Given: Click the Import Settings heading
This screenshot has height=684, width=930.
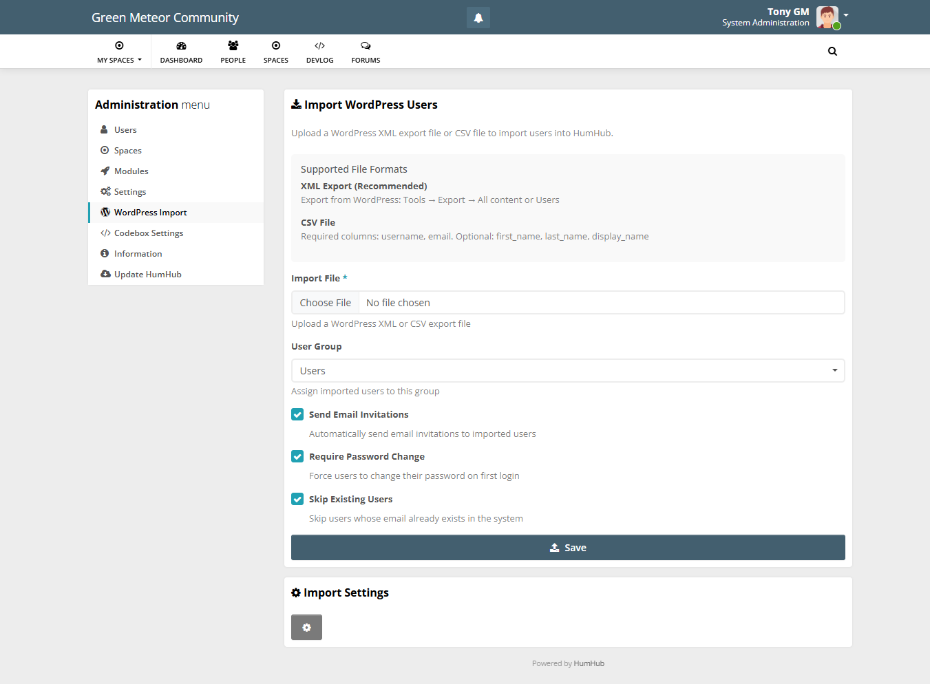Looking at the screenshot, I should (x=346, y=592).
